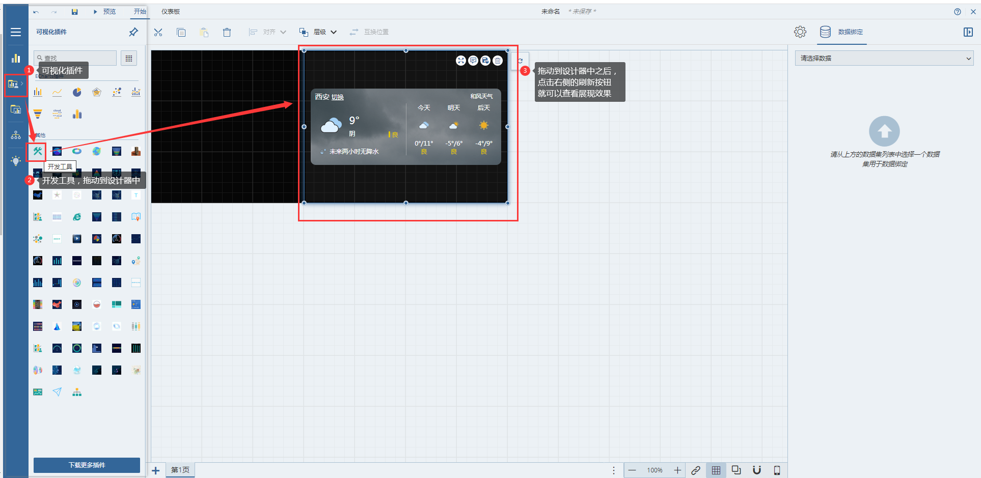The height and width of the screenshot is (478, 981).
Task: Open the 请选择数据 dropdown
Action: coord(884,59)
